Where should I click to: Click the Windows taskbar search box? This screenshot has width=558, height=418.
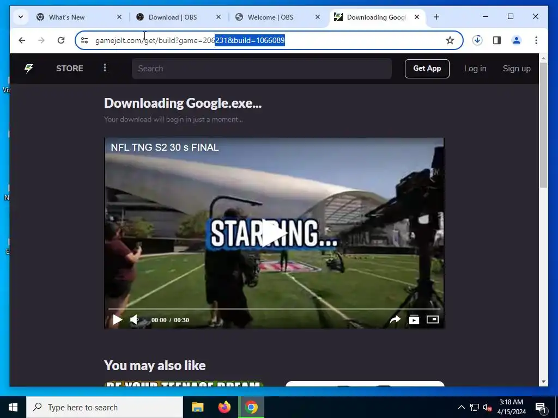point(105,407)
